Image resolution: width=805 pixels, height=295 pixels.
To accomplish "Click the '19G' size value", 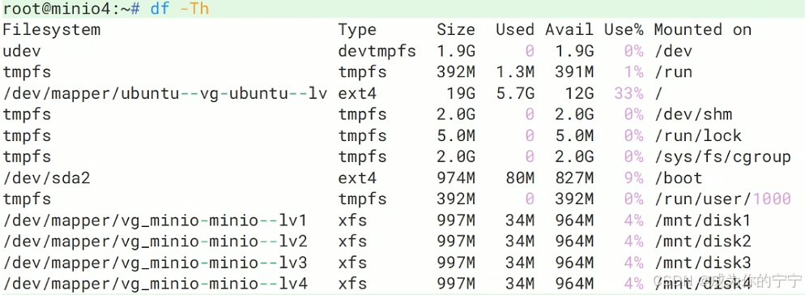I will click(x=461, y=93).
